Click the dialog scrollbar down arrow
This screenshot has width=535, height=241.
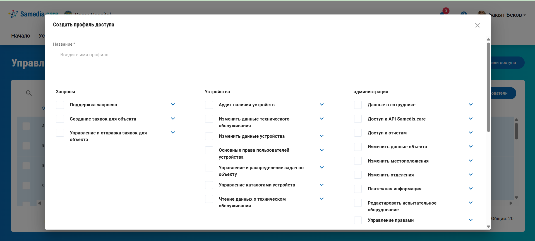[x=488, y=227]
